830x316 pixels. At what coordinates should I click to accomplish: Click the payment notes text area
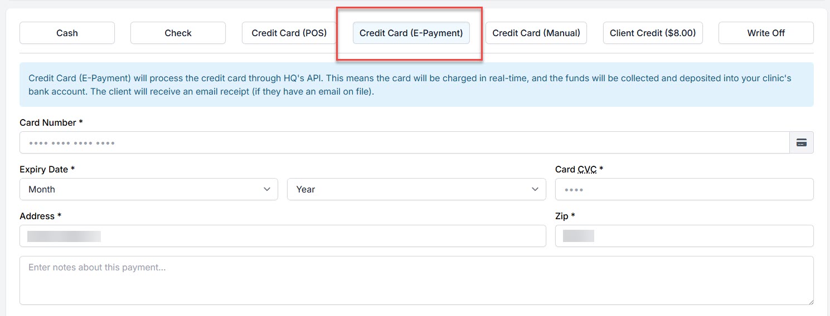click(416, 280)
